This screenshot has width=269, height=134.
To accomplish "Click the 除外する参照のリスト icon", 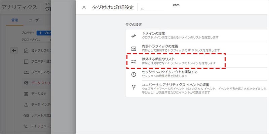I will pyautogui.click(x=133, y=61).
